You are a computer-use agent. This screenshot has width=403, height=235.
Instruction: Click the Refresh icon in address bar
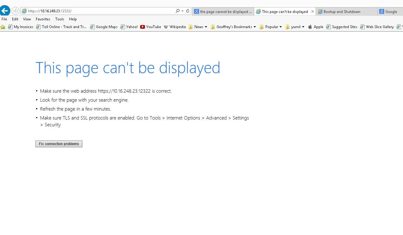click(x=187, y=11)
